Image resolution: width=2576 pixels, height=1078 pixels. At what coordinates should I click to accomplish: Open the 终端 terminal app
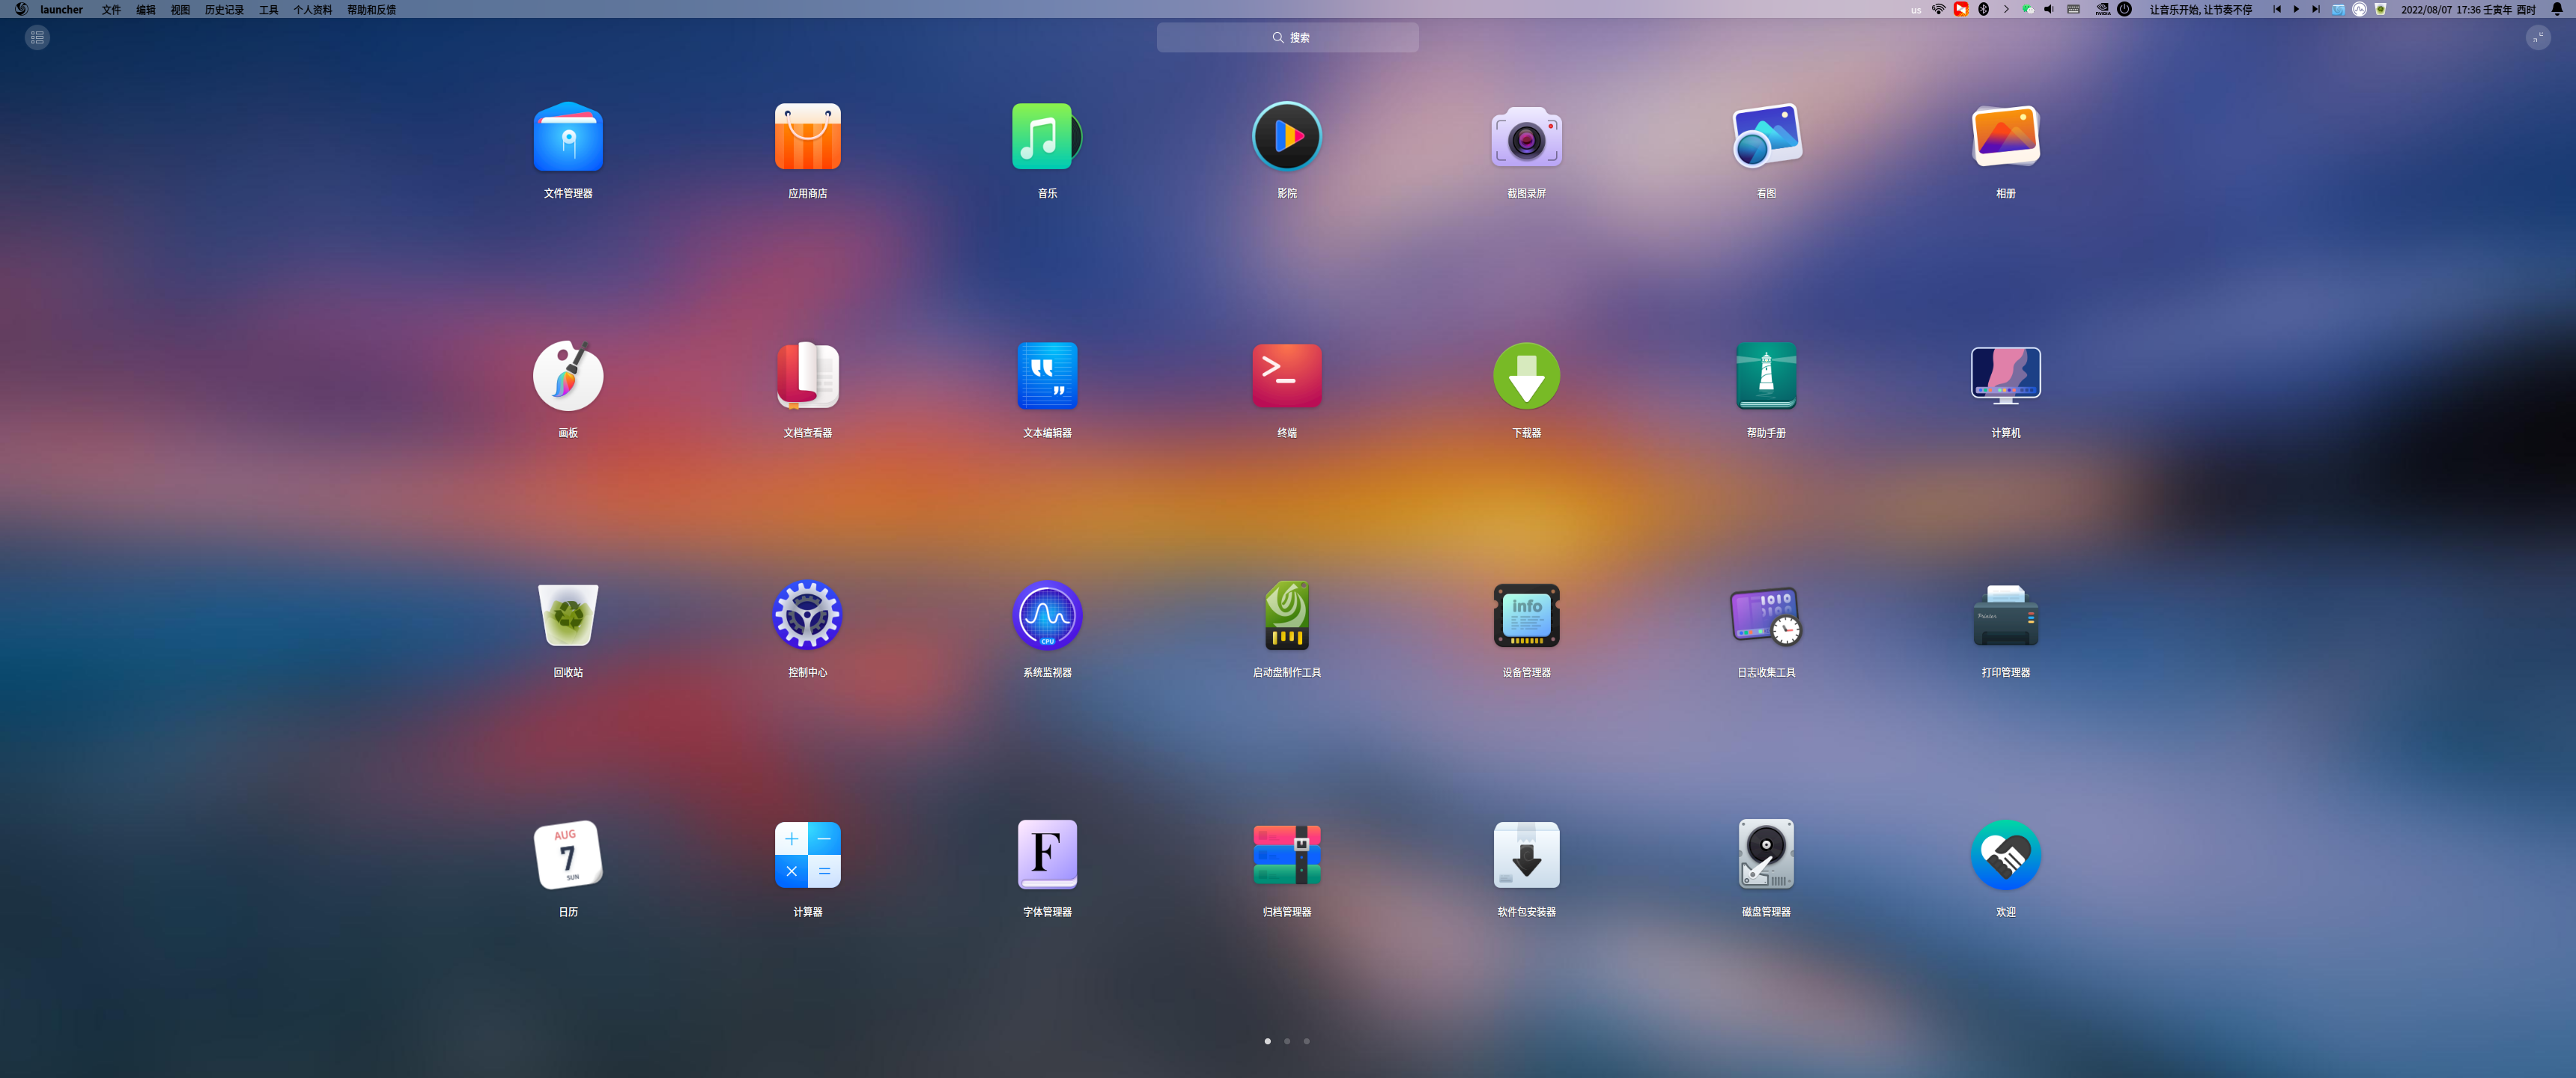(1286, 377)
